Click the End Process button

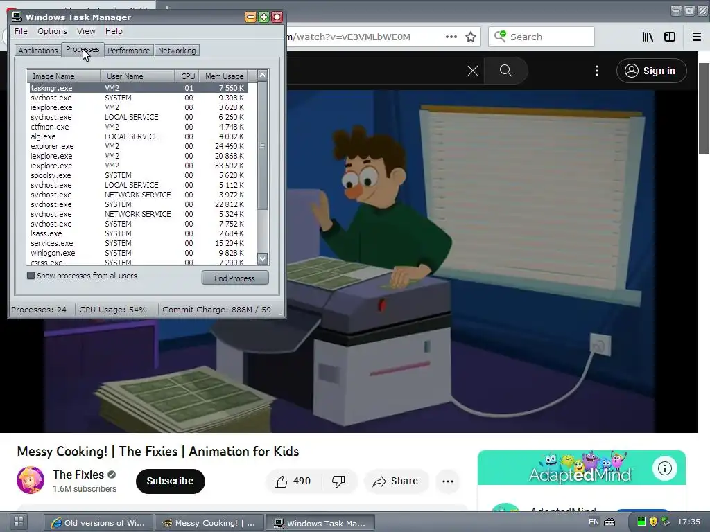click(x=234, y=278)
